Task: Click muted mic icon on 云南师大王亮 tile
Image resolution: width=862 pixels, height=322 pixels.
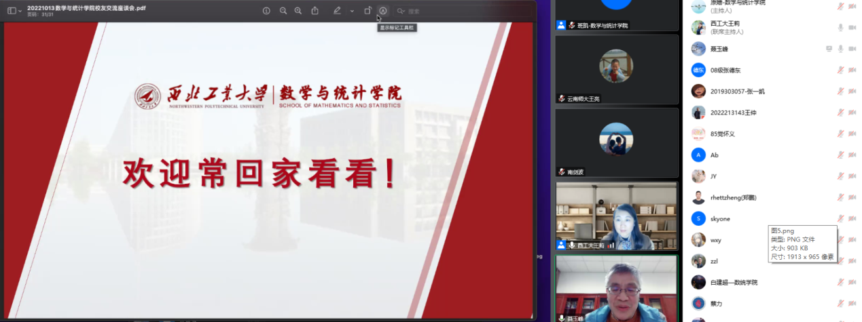Action: (x=562, y=98)
